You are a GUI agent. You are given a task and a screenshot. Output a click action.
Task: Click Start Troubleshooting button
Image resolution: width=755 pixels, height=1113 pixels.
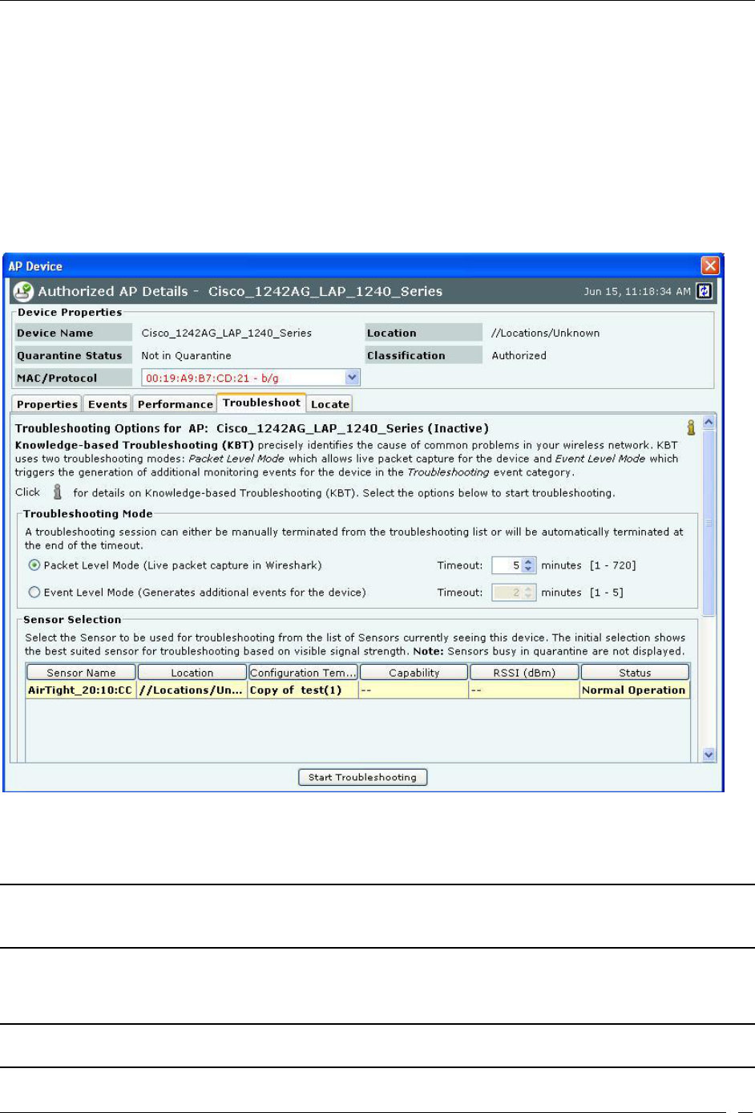tap(362, 777)
